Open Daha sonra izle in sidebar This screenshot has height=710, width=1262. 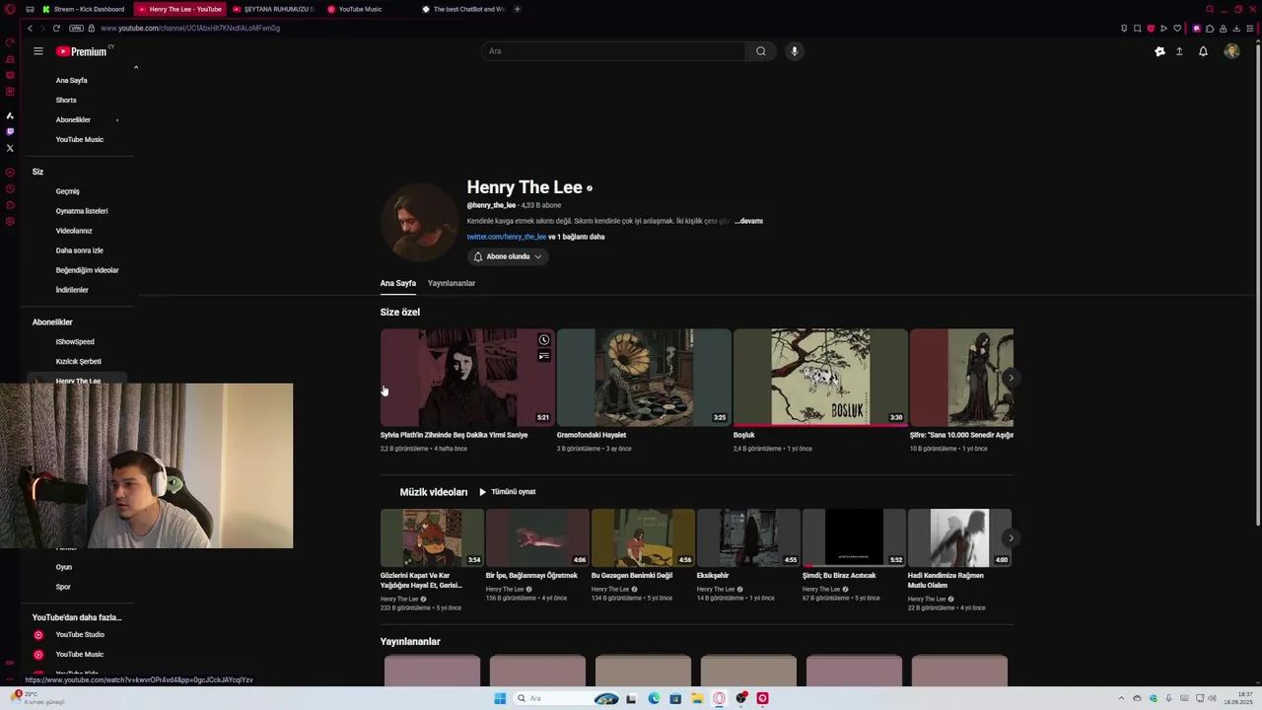79,250
